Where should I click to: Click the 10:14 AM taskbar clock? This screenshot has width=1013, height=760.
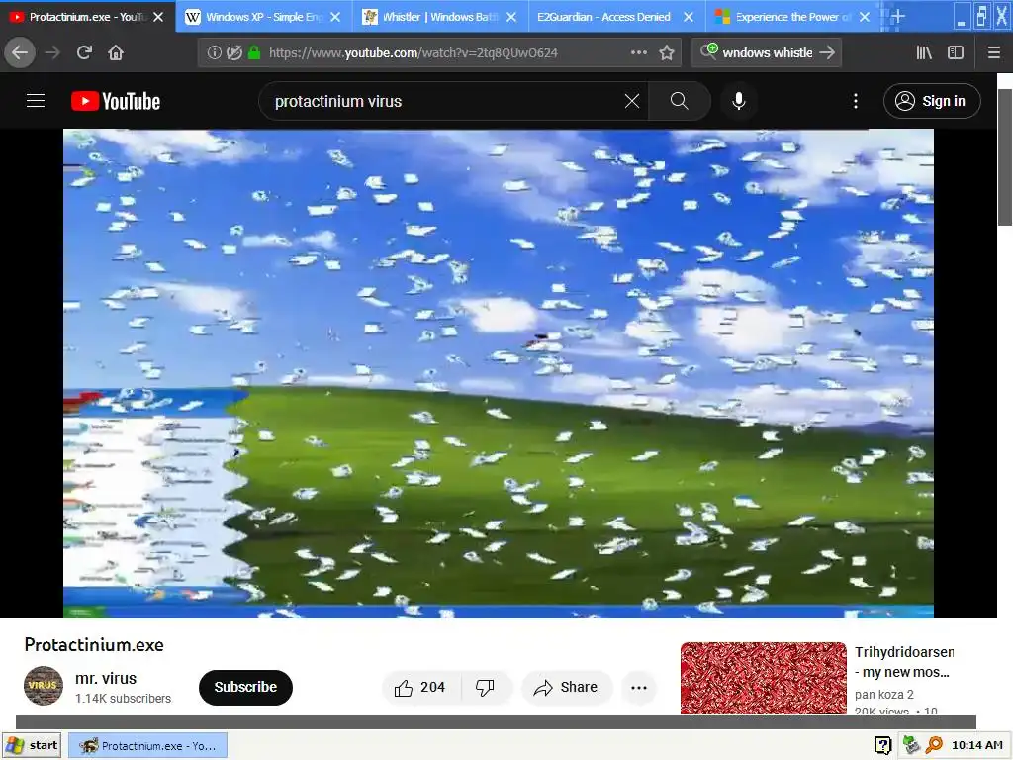pyautogui.click(x=976, y=745)
